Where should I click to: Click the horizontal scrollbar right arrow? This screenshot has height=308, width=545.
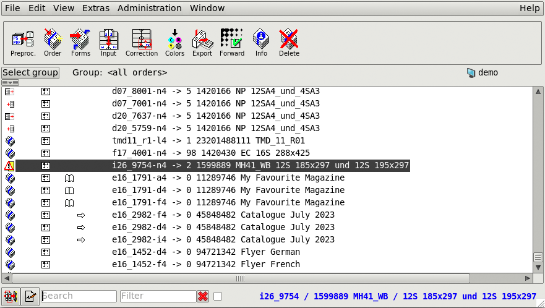(x=528, y=278)
